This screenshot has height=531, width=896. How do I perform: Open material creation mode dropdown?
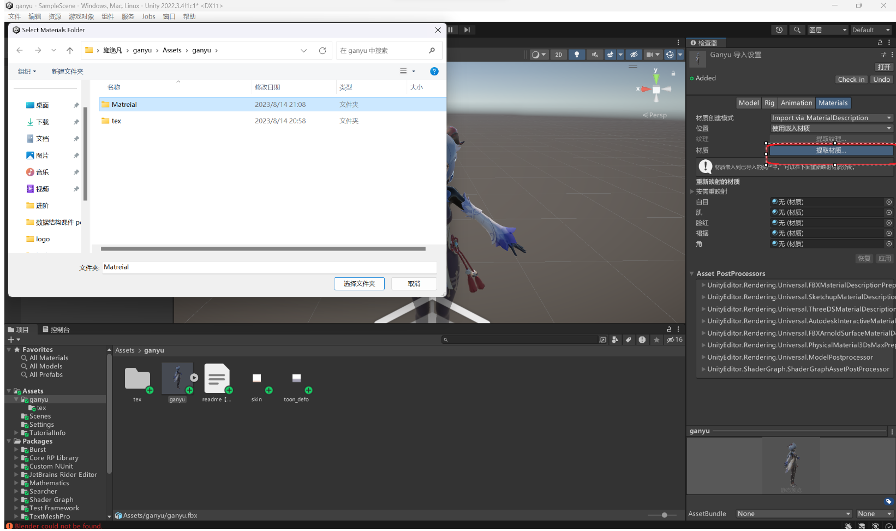[831, 118]
